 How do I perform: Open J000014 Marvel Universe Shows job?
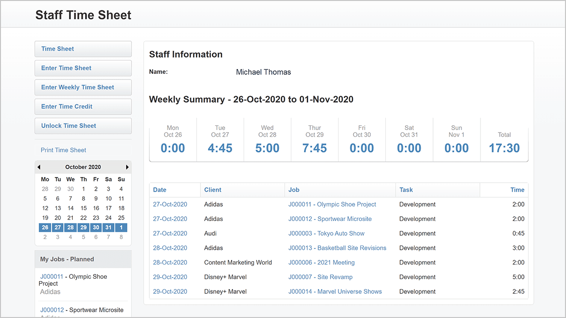[x=335, y=291]
